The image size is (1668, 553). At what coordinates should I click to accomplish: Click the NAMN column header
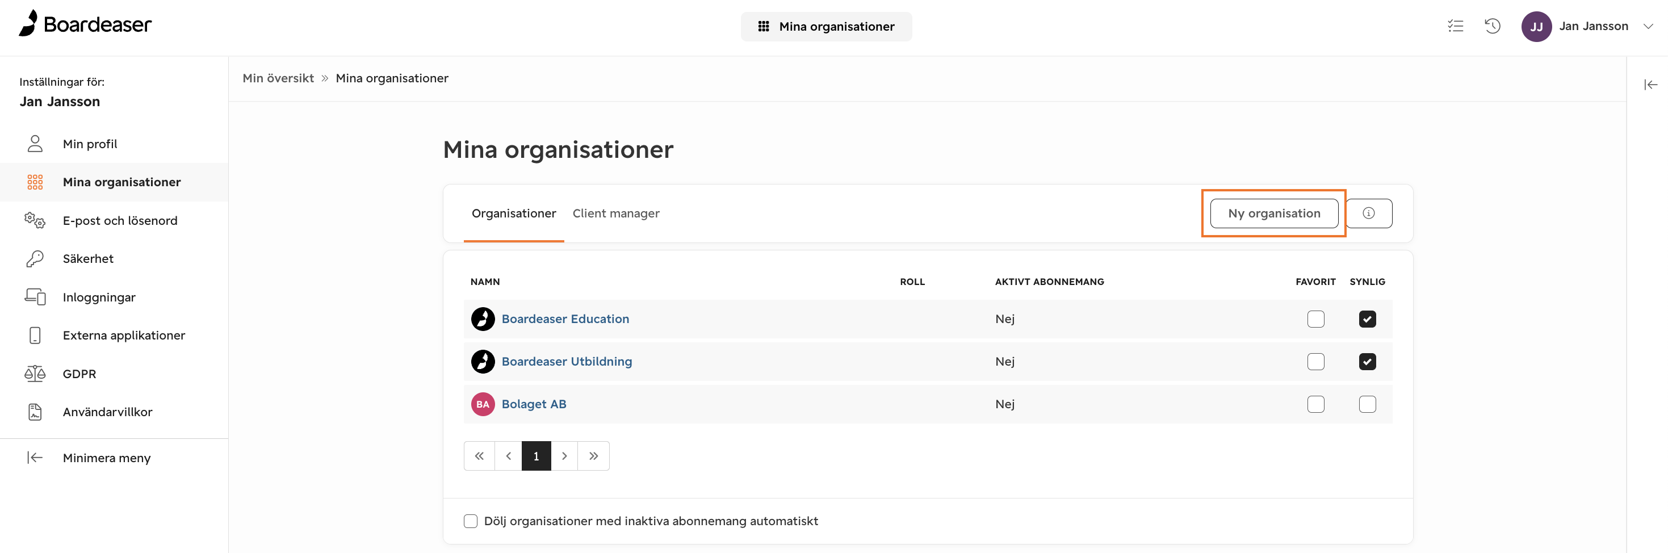click(x=485, y=282)
